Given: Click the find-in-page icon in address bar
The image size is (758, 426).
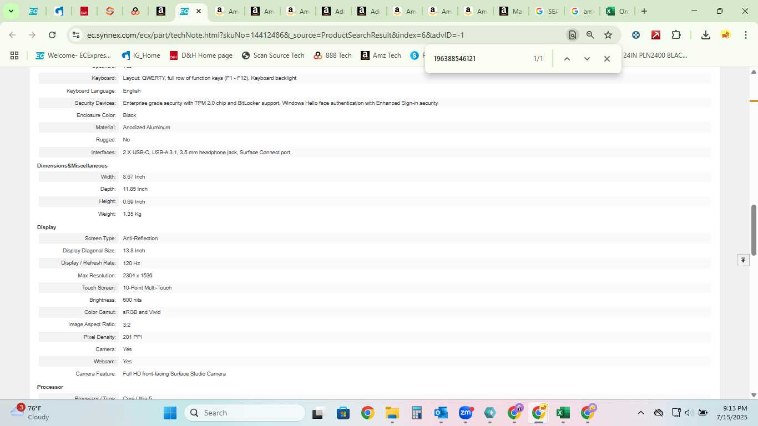Looking at the screenshot, I should [572, 35].
